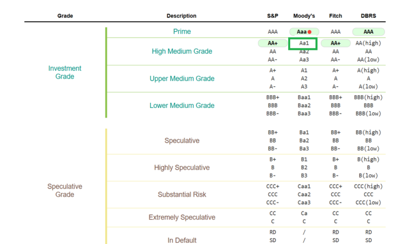Select the Lower Medium Grade description
The height and width of the screenshot is (244, 405).
pos(182,105)
